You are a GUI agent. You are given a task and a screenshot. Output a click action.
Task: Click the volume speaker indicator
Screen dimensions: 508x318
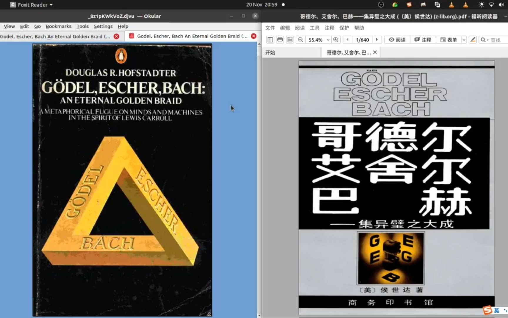pyautogui.click(x=501, y=5)
